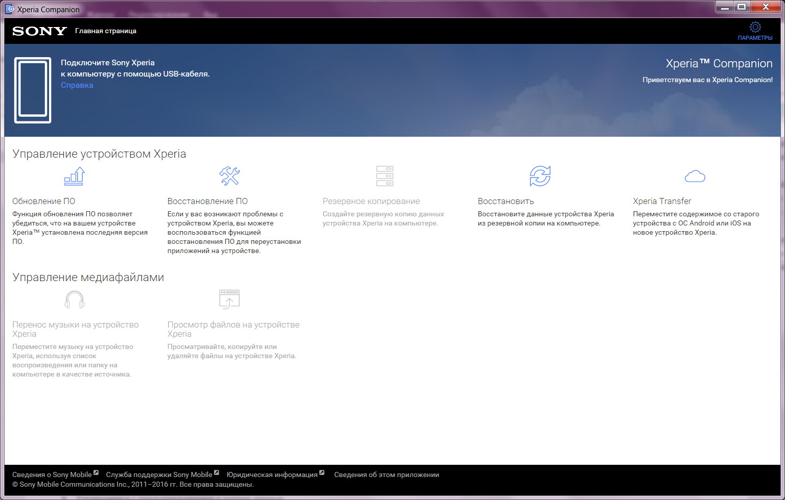Viewport: 785px width, 500px height.
Task: Select Перенос музыки на устройство Xperia
Action: pos(76,329)
